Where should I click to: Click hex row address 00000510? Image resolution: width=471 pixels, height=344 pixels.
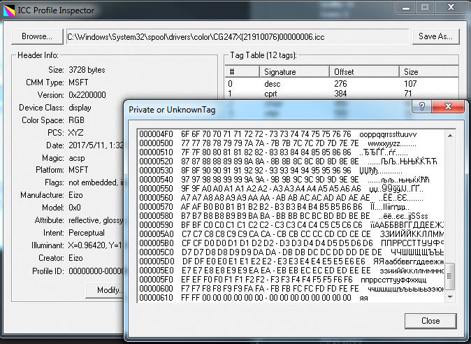157,152
